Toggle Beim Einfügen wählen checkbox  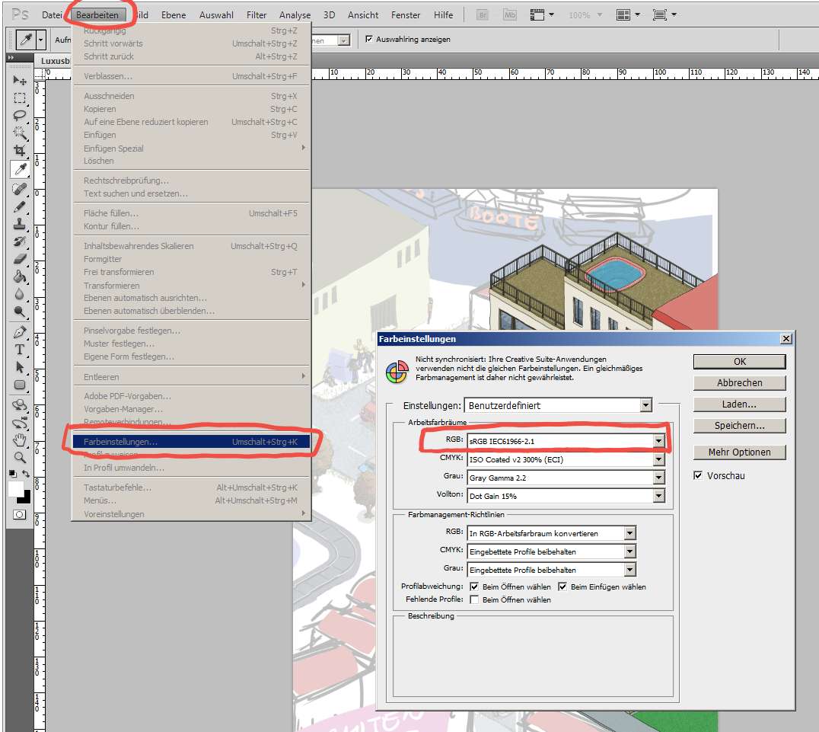[x=562, y=587]
